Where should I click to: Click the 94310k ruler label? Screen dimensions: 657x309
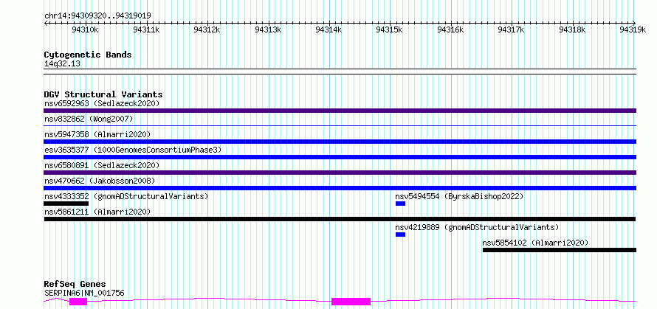click(86, 29)
